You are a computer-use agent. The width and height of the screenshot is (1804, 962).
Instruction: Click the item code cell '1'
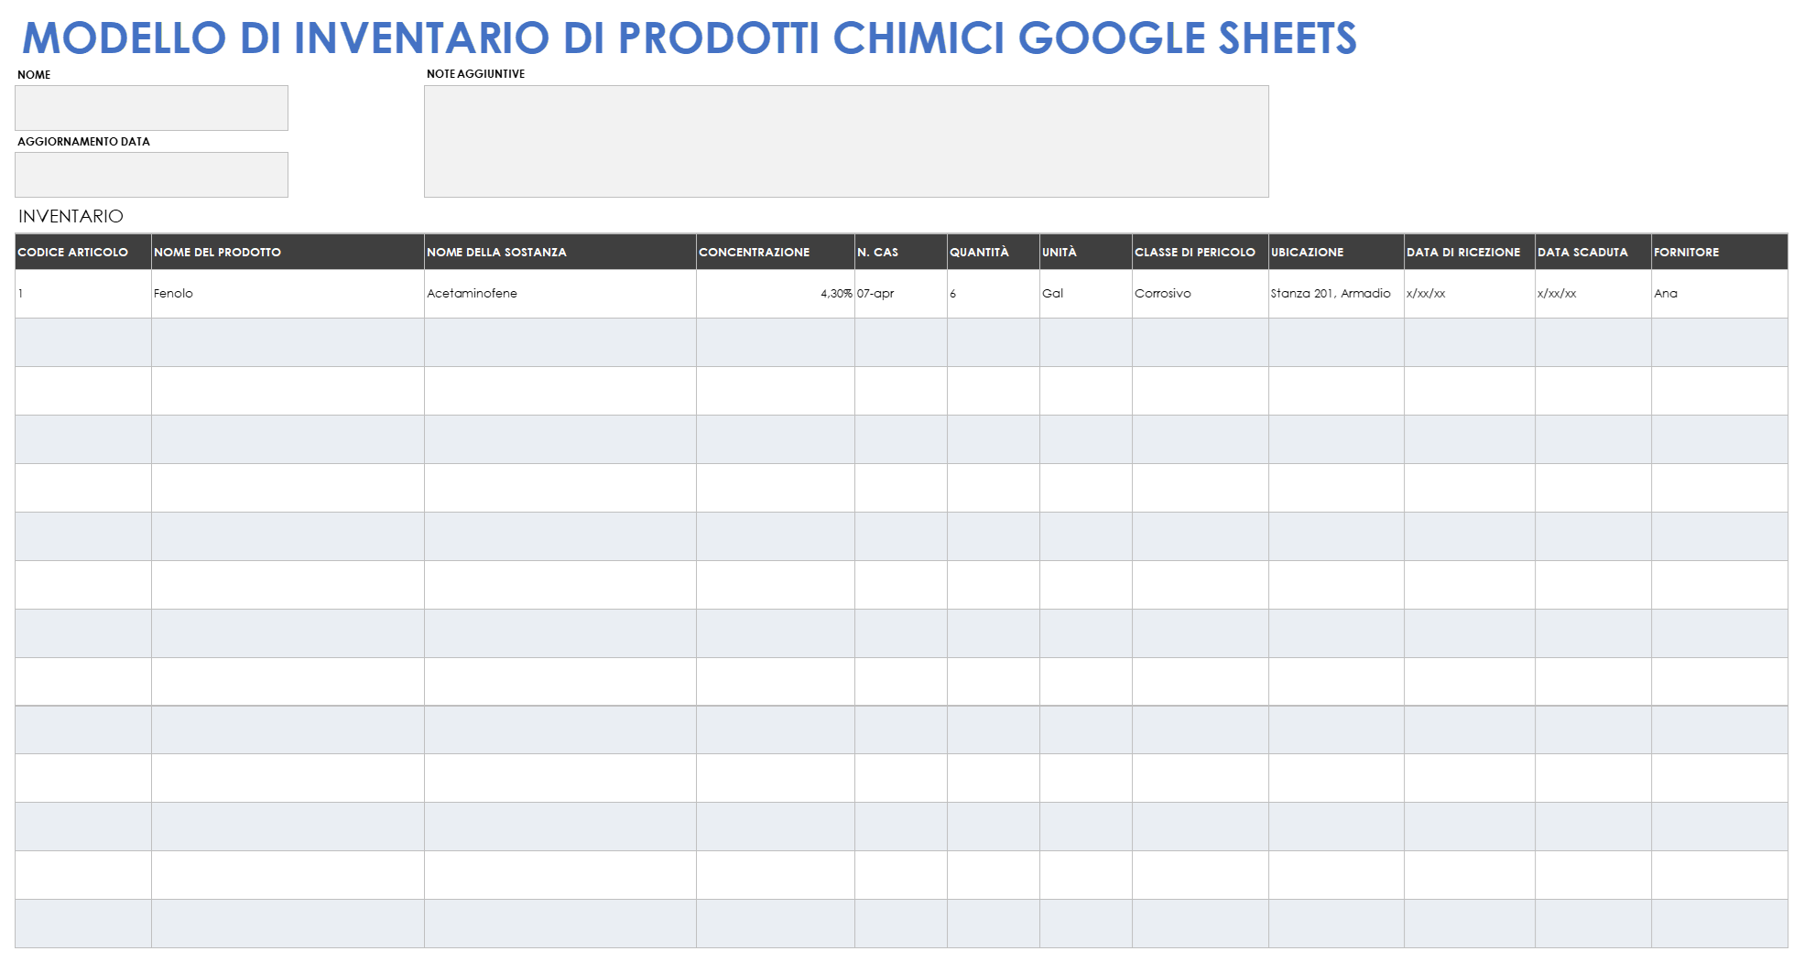click(83, 294)
